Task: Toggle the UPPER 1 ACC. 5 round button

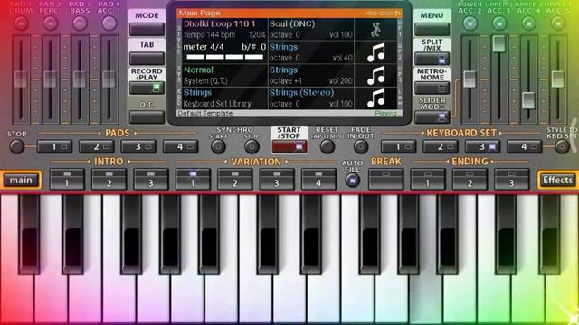Action: coord(558,23)
